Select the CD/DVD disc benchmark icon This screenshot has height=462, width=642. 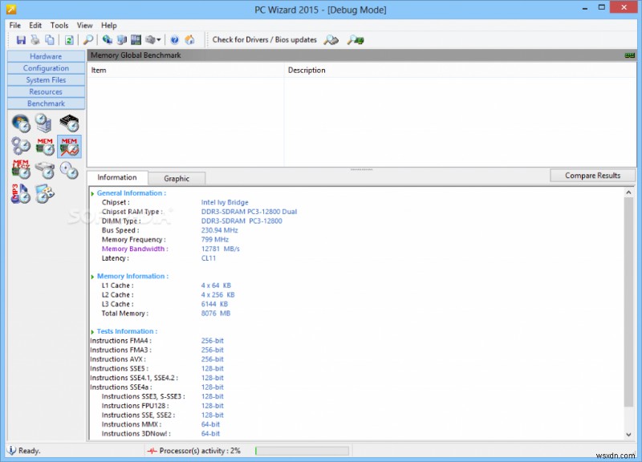[69, 169]
